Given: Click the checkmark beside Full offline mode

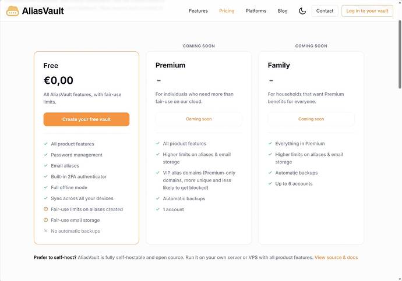Looking at the screenshot, I should coord(45,187).
